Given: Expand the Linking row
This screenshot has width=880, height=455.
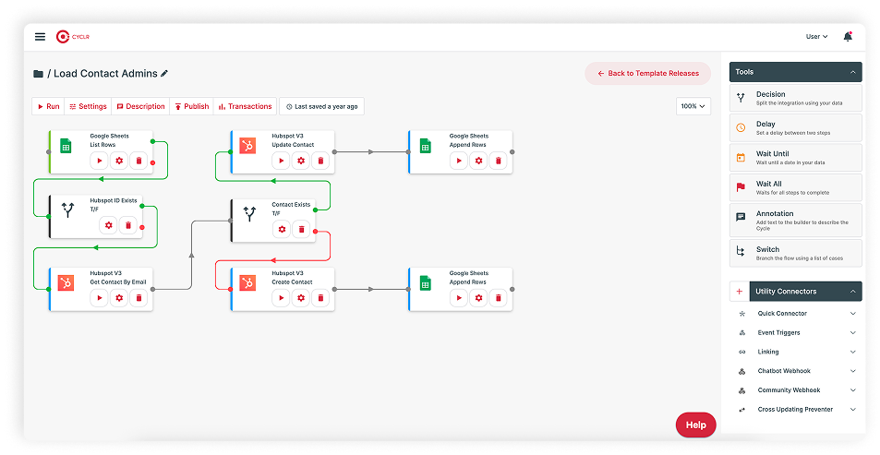Looking at the screenshot, I should point(795,352).
